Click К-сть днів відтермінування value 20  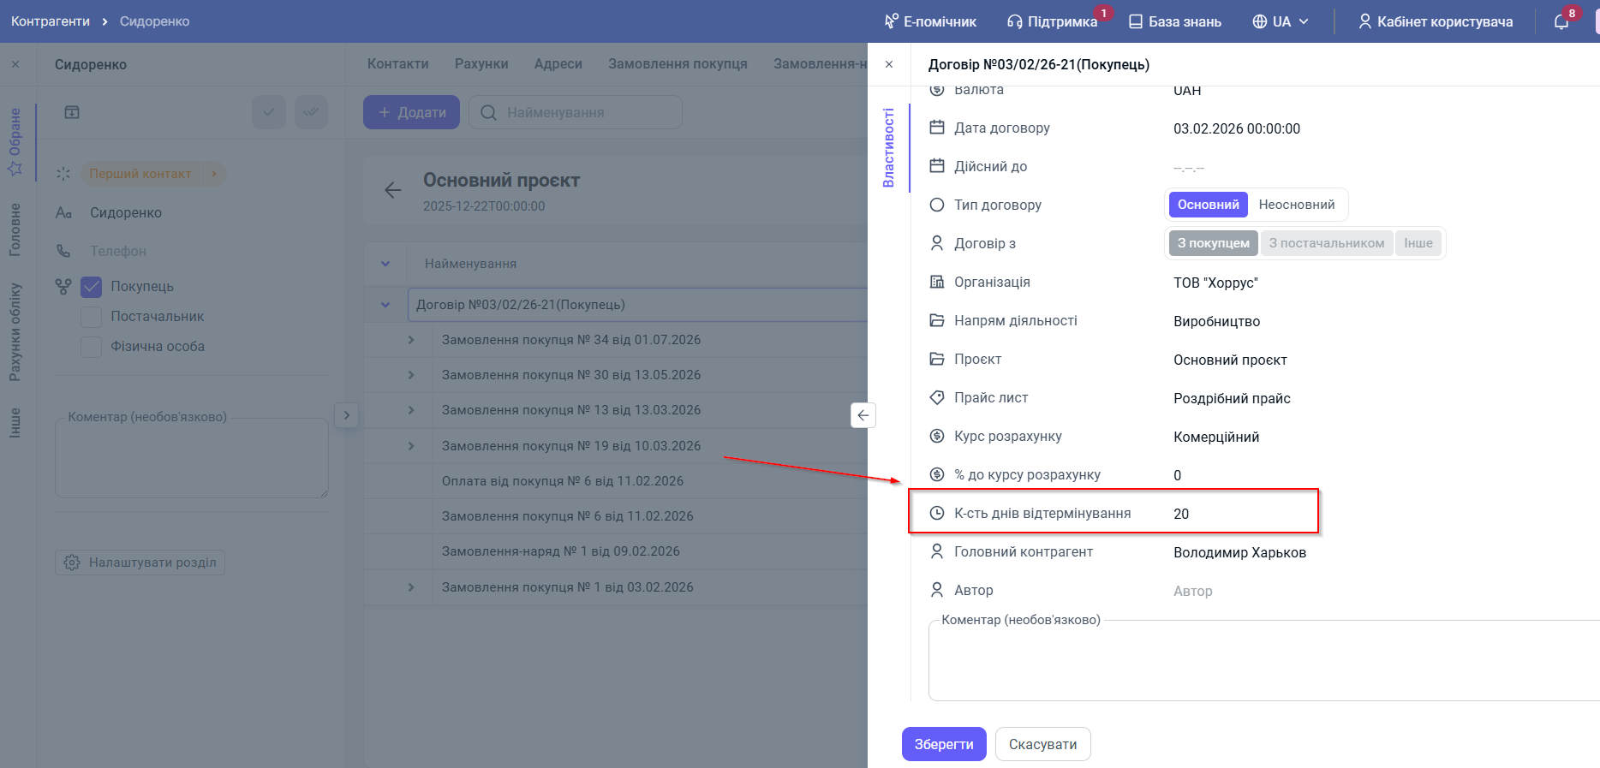(1181, 514)
